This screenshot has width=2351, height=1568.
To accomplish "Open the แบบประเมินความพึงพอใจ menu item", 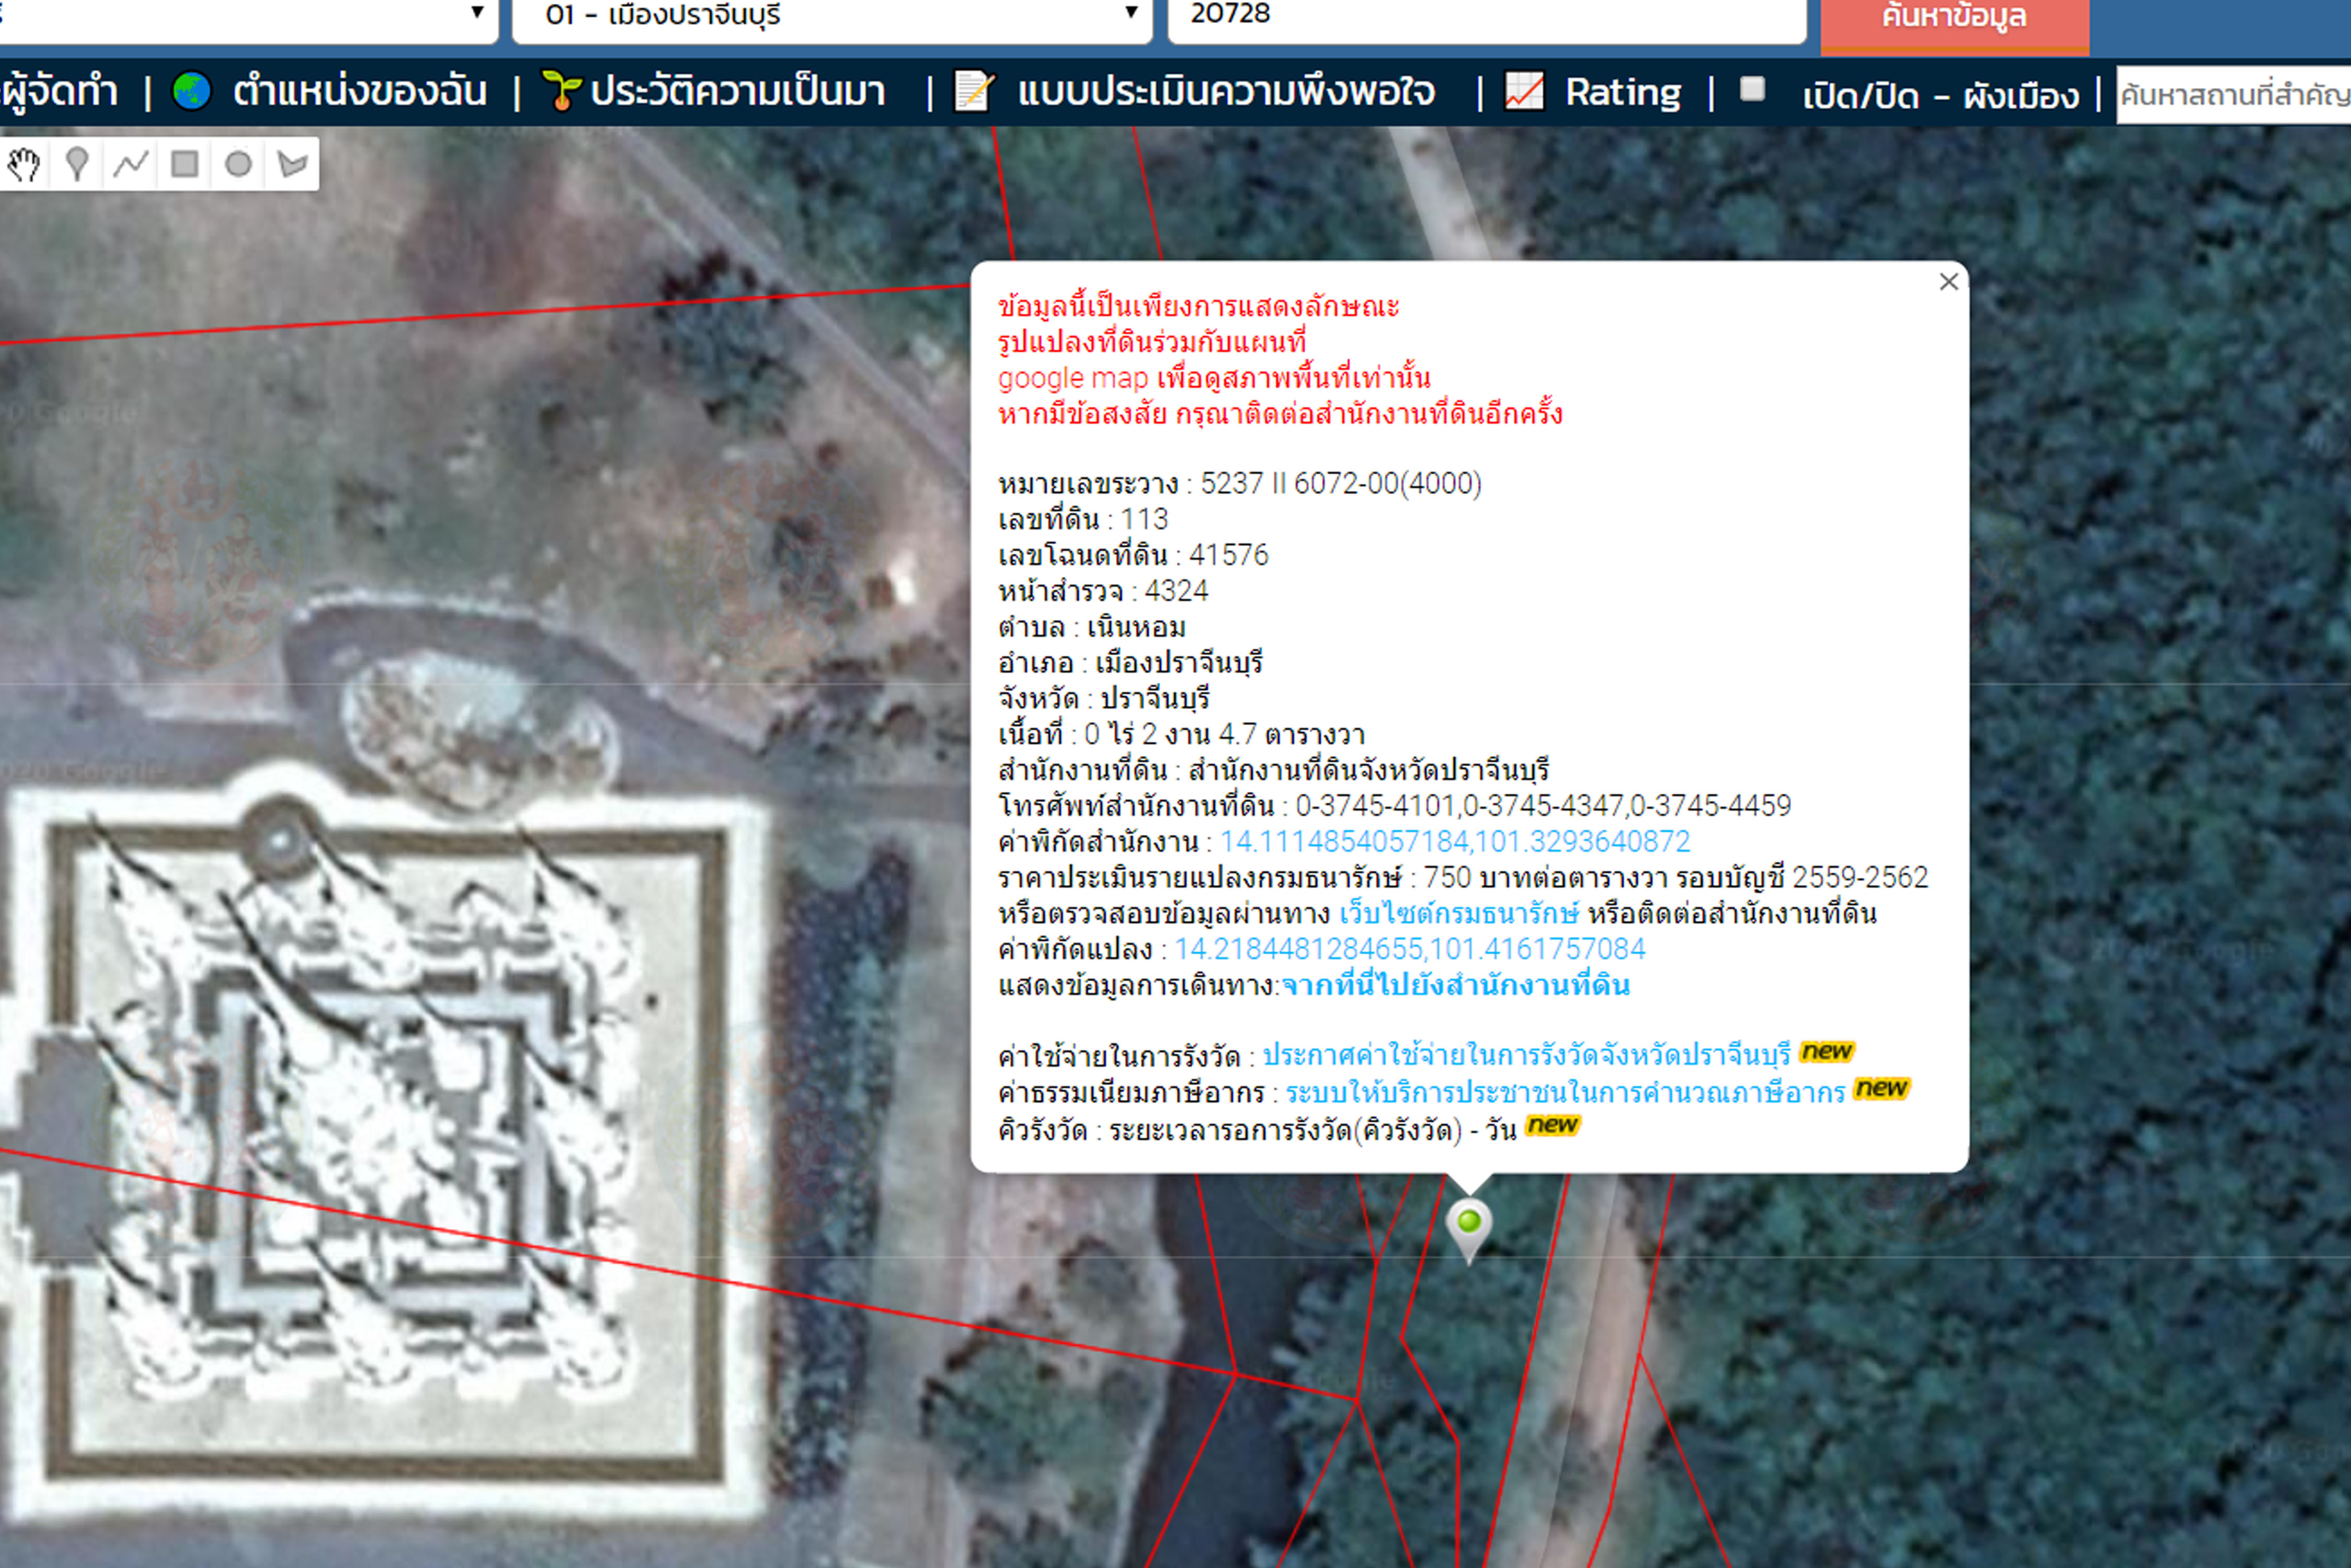I will coord(1226,92).
